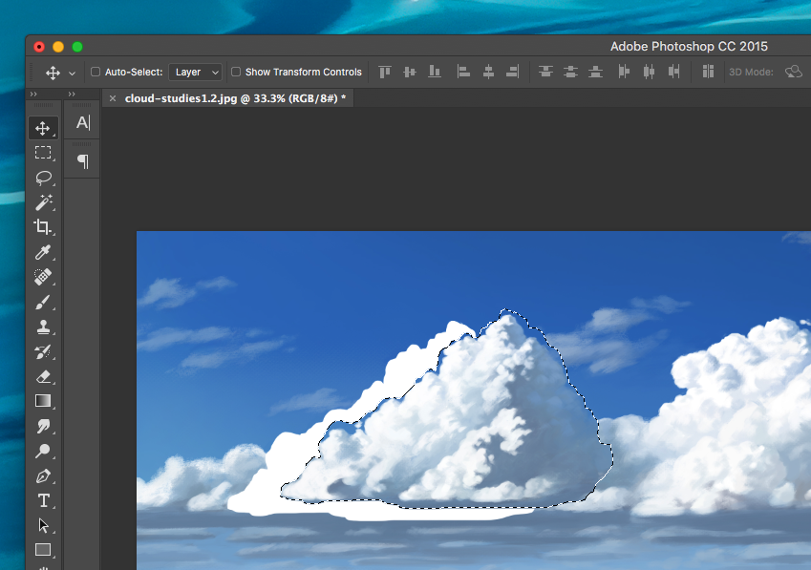Select the Brush tool
The height and width of the screenshot is (570, 811).
(x=43, y=302)
